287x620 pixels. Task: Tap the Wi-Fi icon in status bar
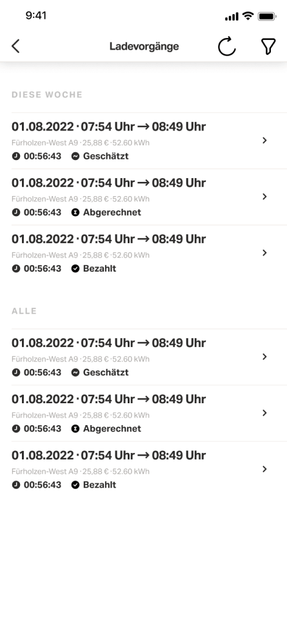click(x=248, y=16)
